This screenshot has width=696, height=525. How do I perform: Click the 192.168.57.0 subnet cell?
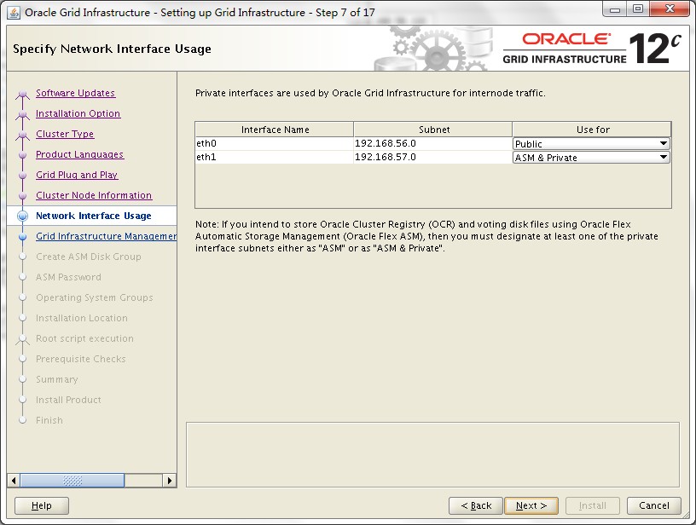point(432,157)
